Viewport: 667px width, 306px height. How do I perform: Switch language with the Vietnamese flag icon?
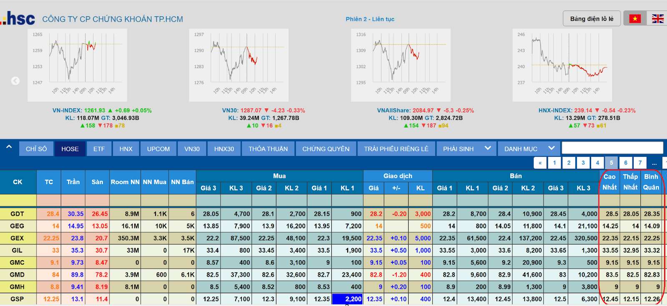635,19
